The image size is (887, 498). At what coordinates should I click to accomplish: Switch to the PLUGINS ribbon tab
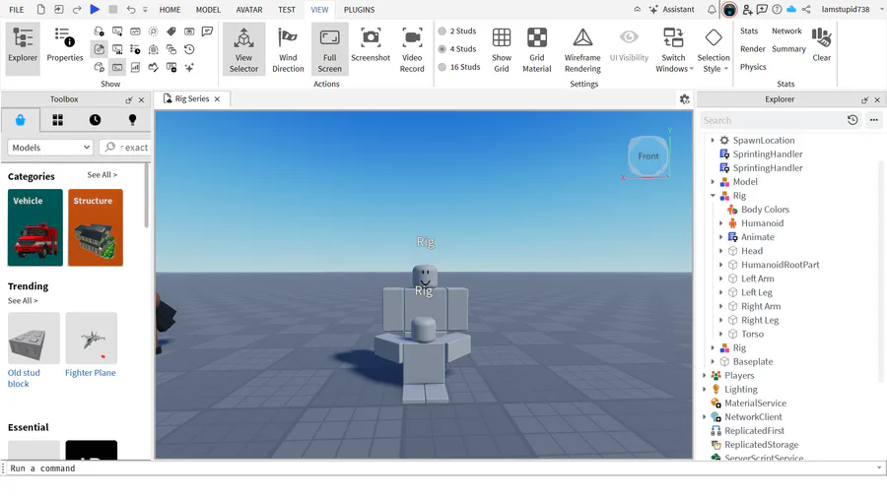(359, 10)
